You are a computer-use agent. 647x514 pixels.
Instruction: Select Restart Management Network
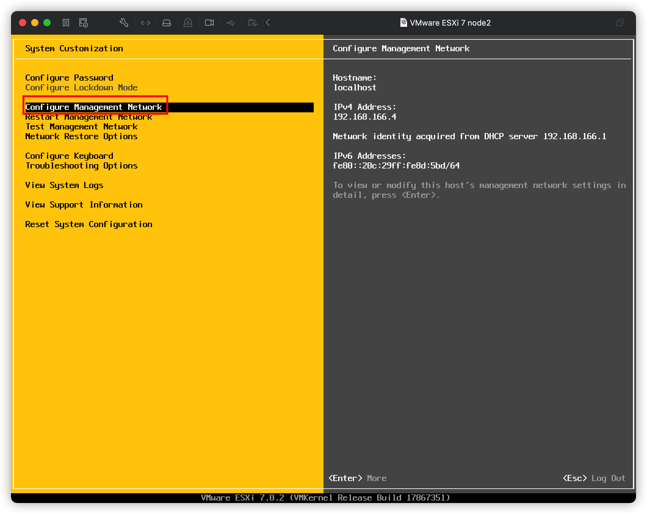click(89, 117)
